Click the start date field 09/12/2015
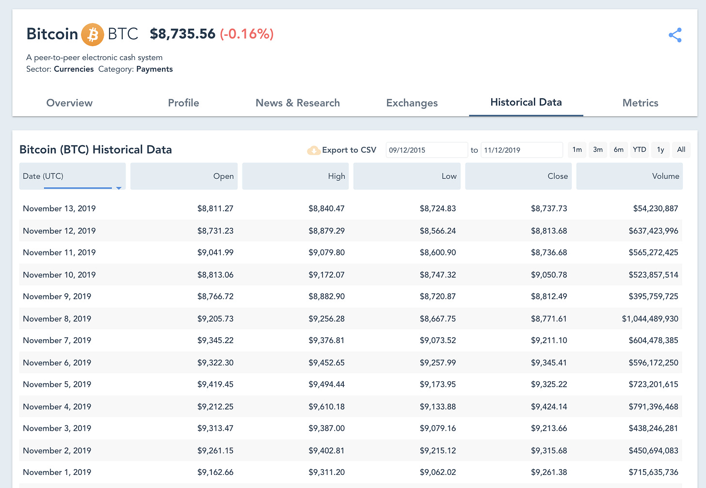Image resolution: width=706 pixels, height=488 pixels. 427,150
